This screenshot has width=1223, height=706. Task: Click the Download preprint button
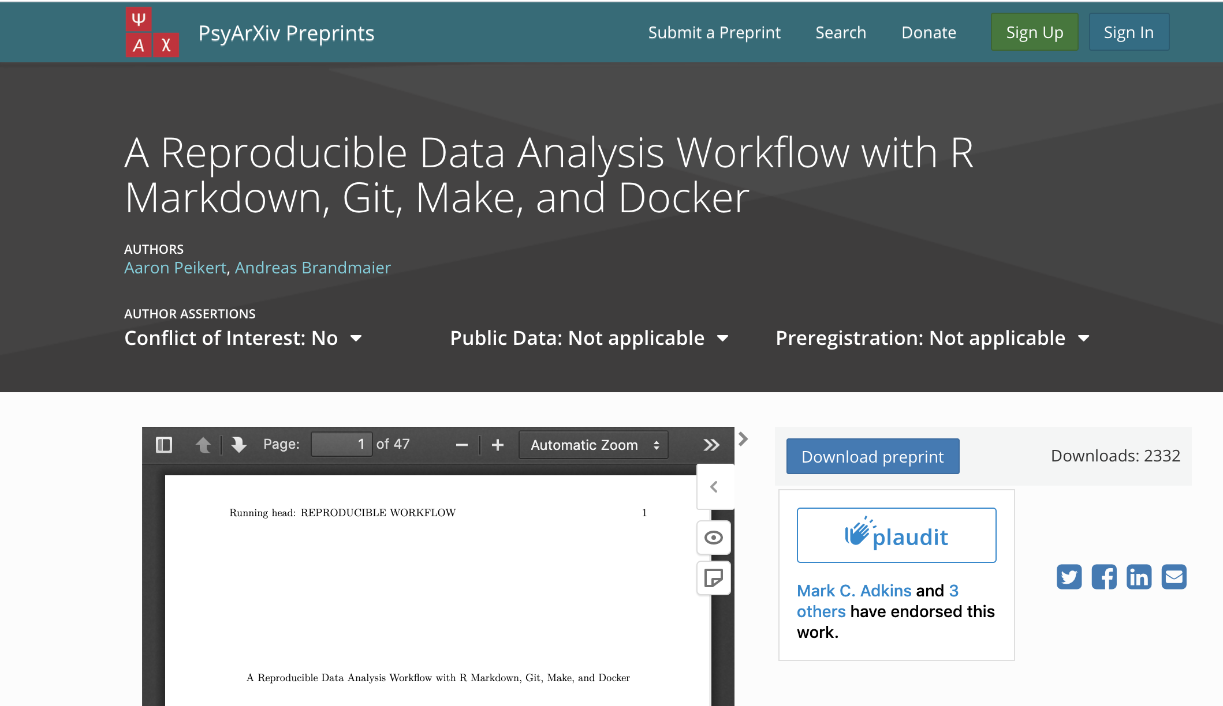pyautogui.click(x=872, y=456)
